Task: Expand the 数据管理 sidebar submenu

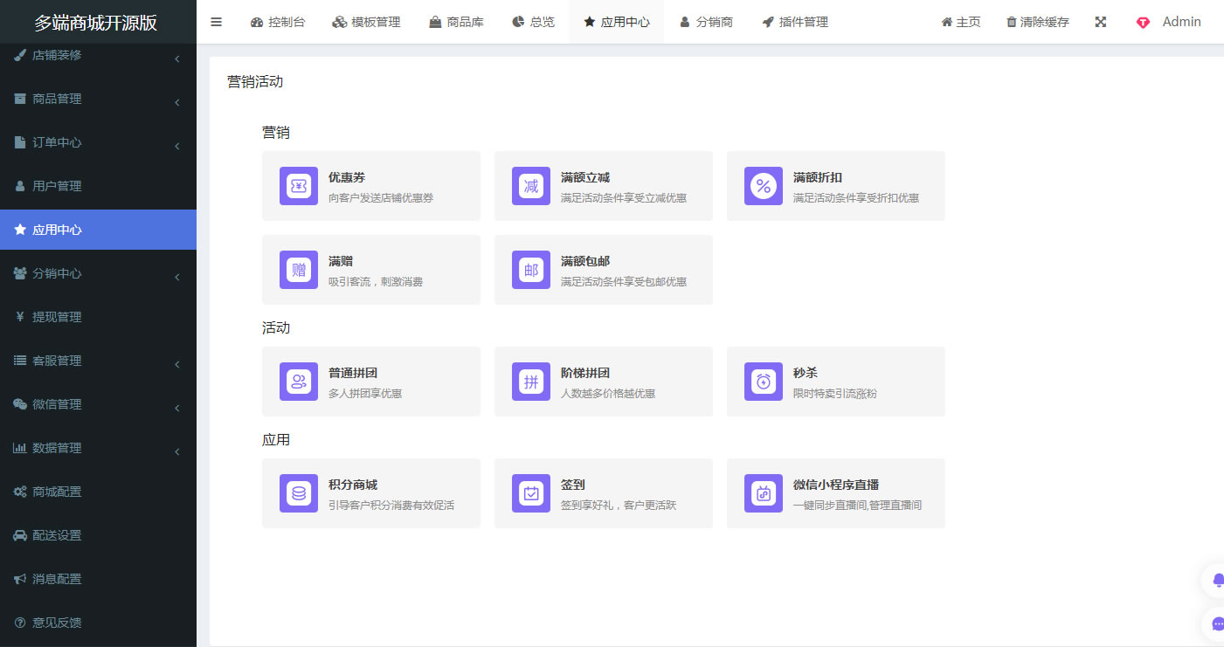Action: (x=98, y=449)
